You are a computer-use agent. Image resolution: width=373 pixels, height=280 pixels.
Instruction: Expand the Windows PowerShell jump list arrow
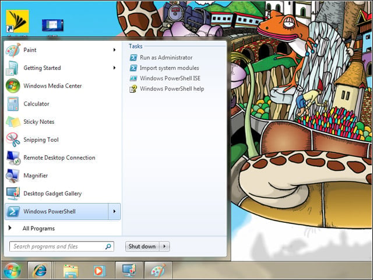click(x=114, y=211)
